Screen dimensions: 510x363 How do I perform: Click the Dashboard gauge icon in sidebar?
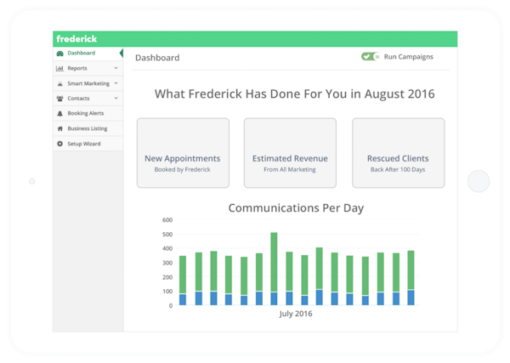(59, 54)
